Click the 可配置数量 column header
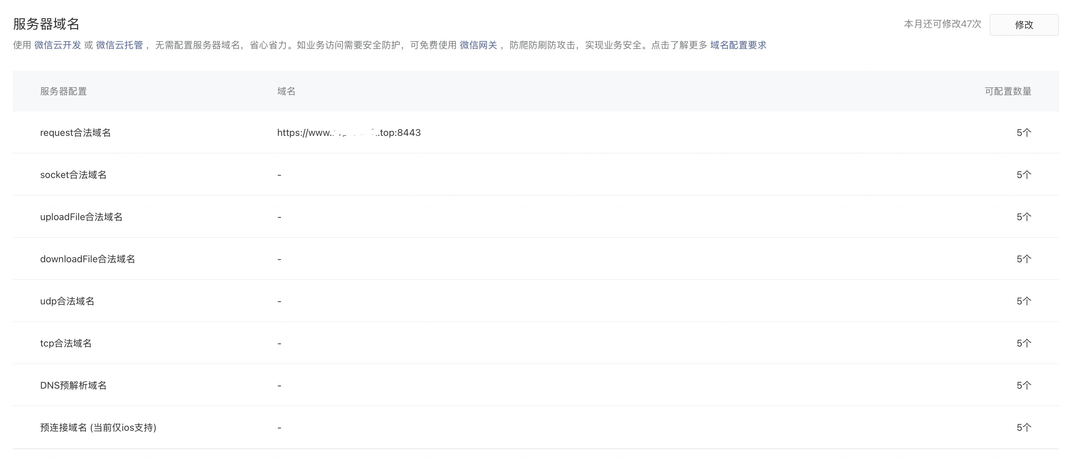Viewport: 1076px width, 462px height. click(x=1007, y=91)
